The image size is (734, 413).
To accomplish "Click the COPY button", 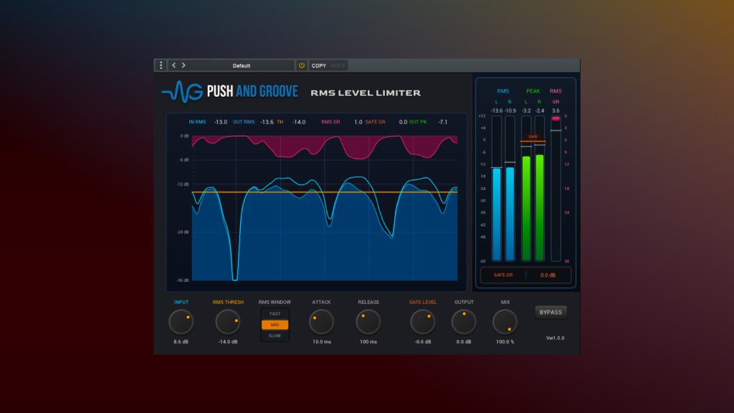I will coord(319,65).
